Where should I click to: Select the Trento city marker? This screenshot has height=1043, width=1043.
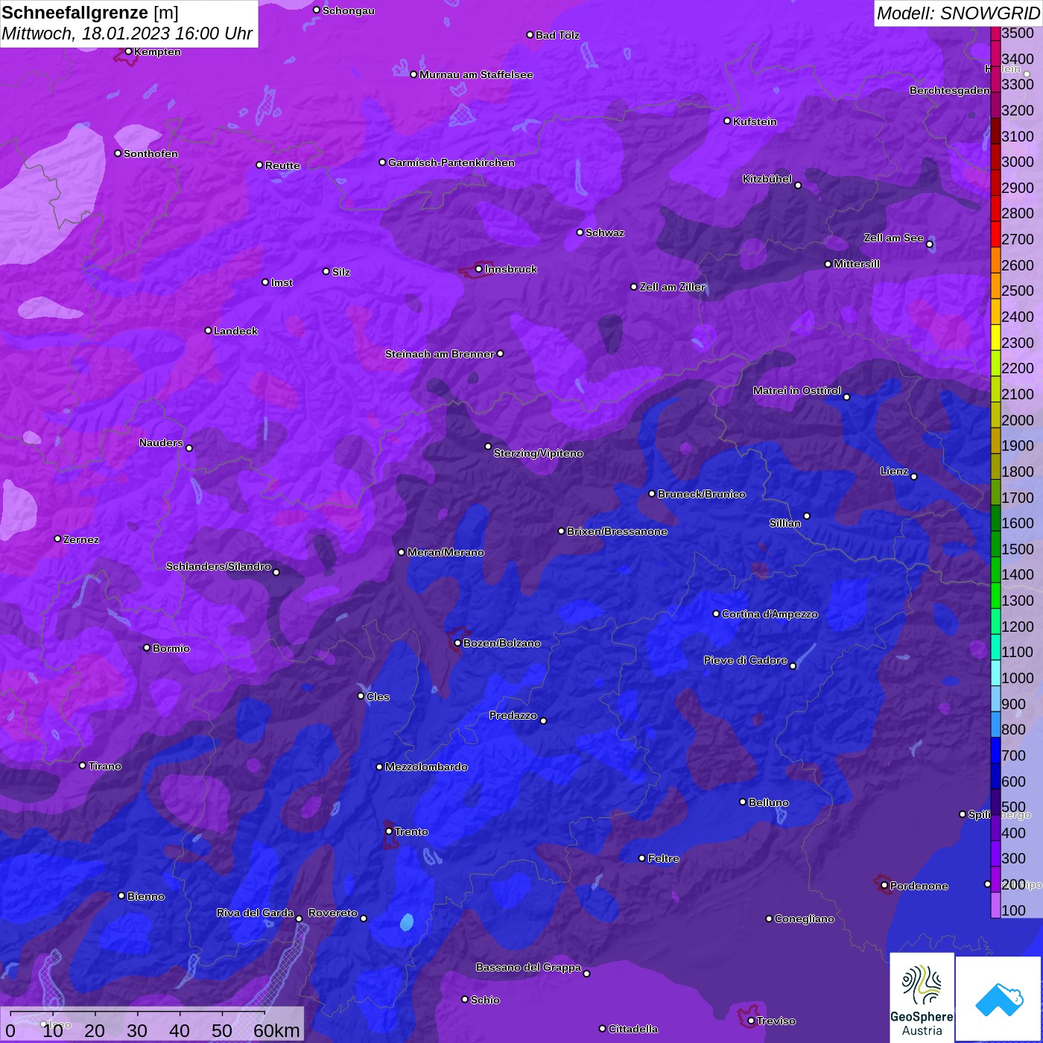point(389,831)
